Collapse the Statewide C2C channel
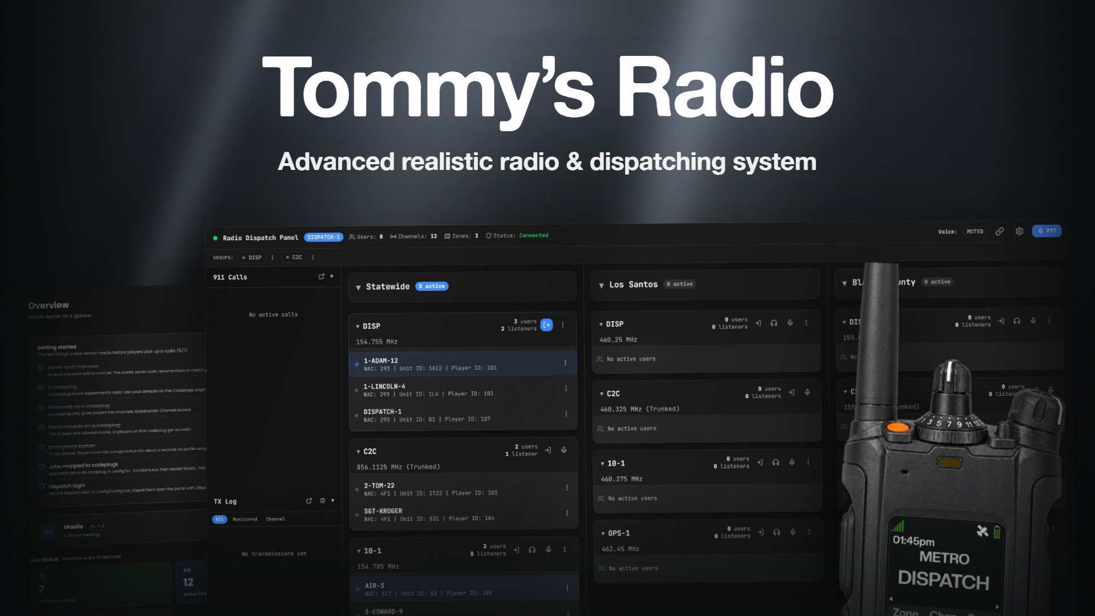Screen dimensions: 1095x616 tap(358, 452)
